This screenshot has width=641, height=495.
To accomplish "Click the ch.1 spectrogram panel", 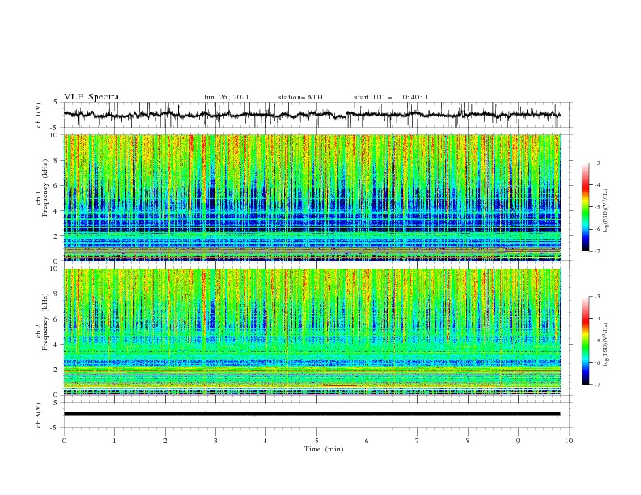I will point(312,197).
